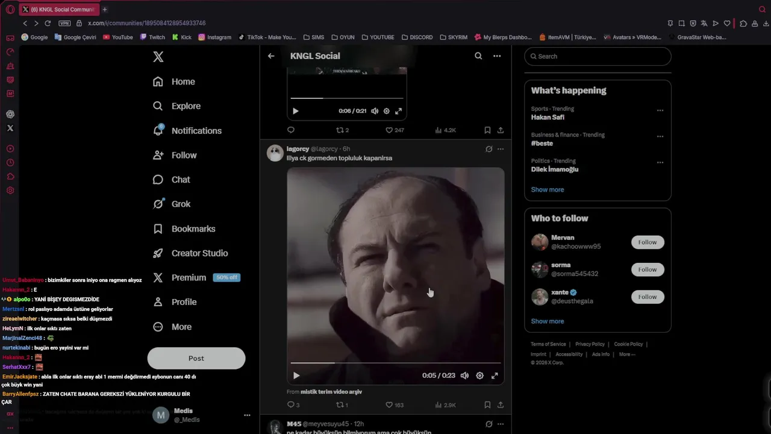Open Opera extensions cube icon
Viewport: 771px width, 434px height.
coord(743,23)
